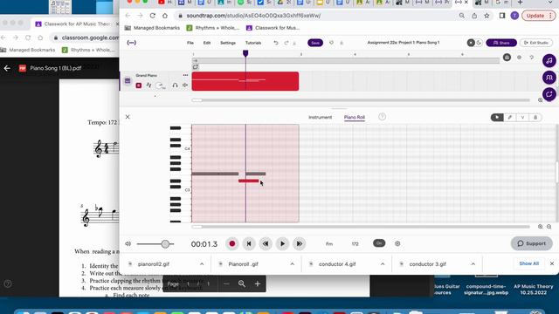Share the Soundtrap project

tap(501, 43)
